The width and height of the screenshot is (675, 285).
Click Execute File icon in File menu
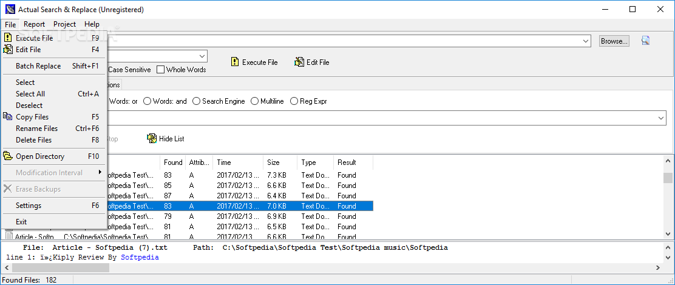(8, 38)
